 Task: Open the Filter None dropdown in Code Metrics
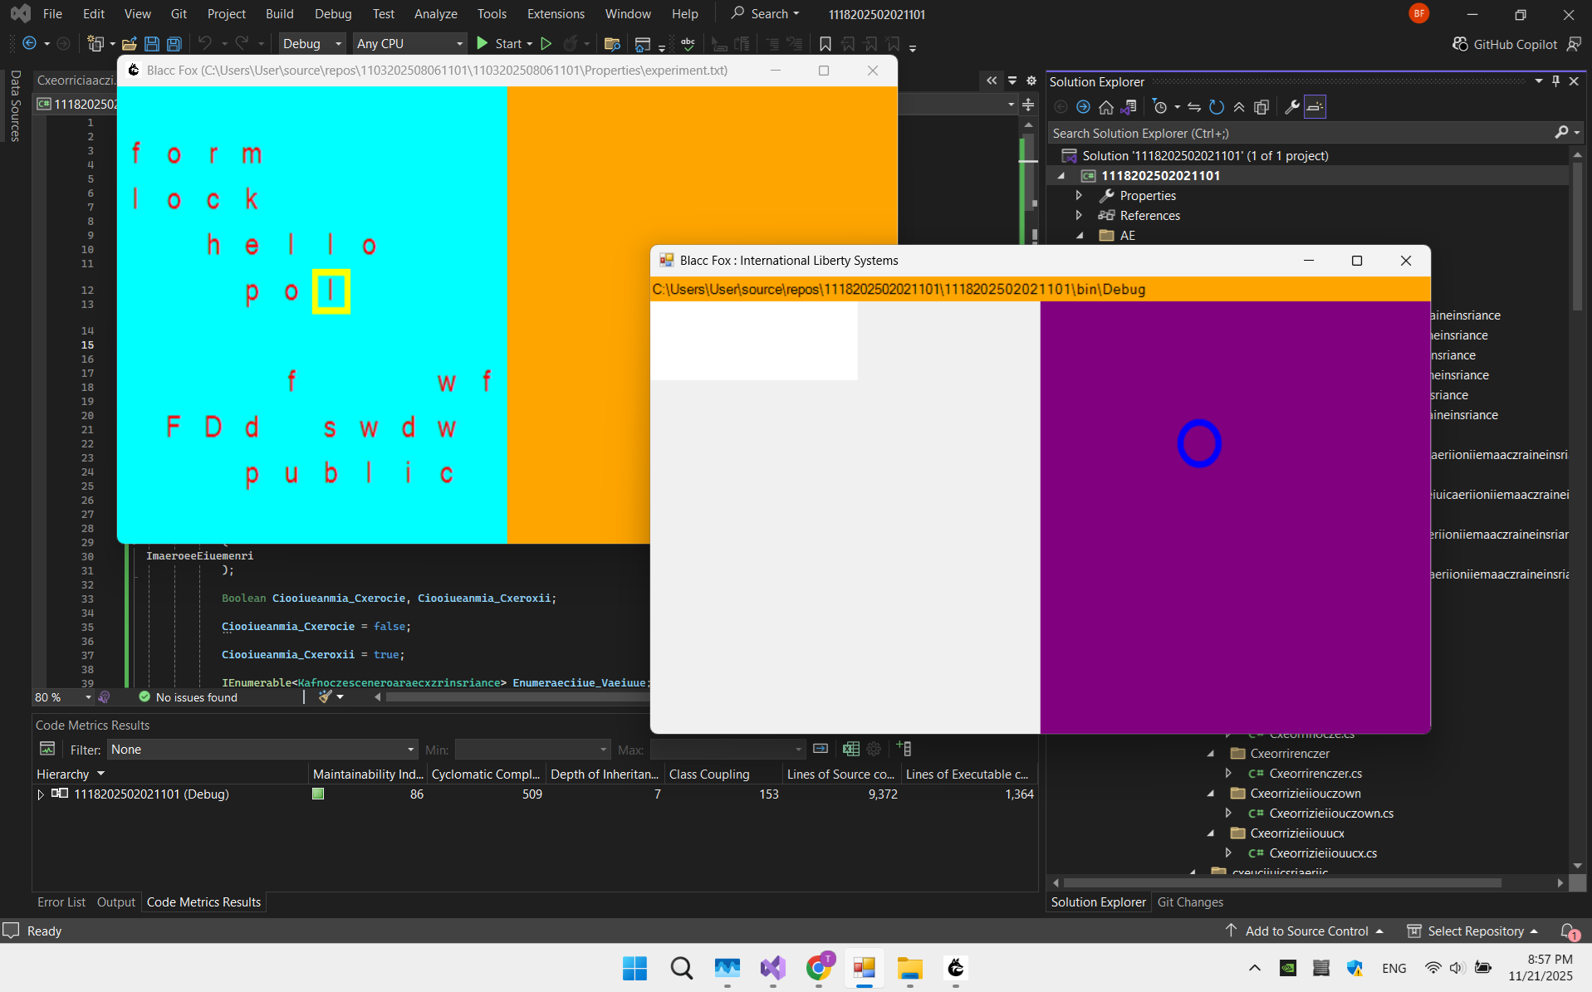[x=262, y=750]
